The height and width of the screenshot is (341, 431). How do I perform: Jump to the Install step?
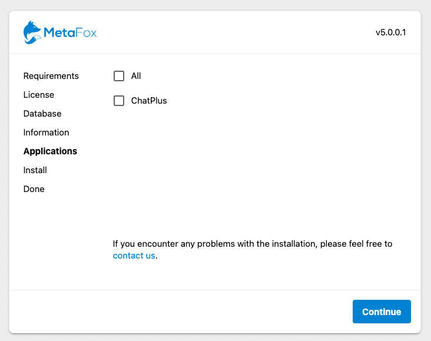(35, 170)
